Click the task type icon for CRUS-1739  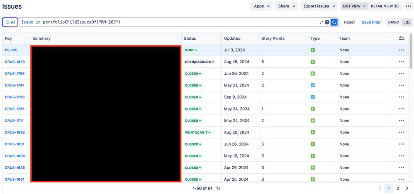click(313, 97)
